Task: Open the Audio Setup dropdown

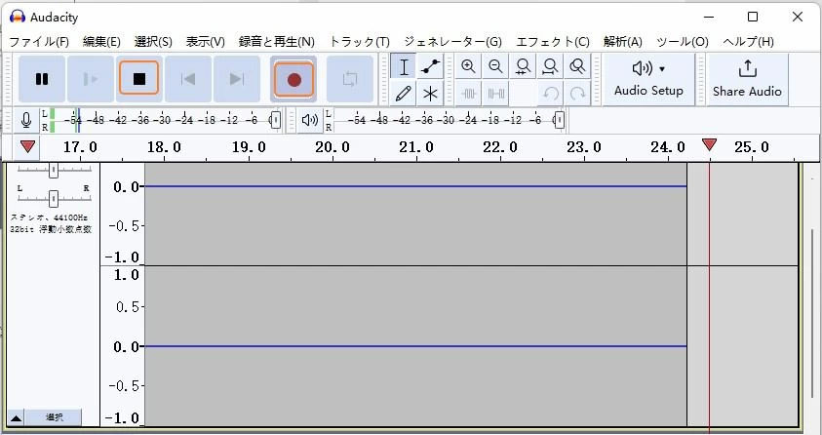Action: click(x=648, y=79)
